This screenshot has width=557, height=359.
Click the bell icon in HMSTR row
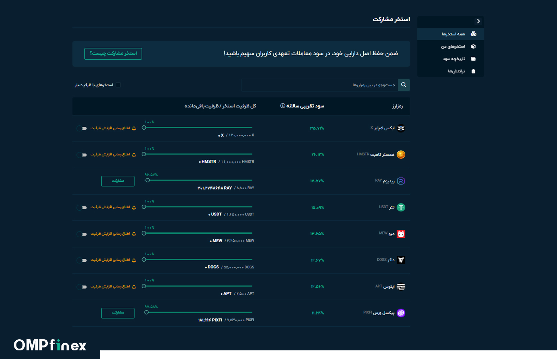[134, 155]
